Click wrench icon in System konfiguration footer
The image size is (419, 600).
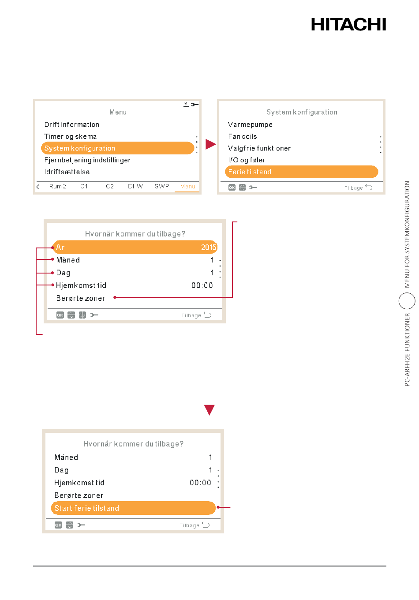[x=253, y=187]
